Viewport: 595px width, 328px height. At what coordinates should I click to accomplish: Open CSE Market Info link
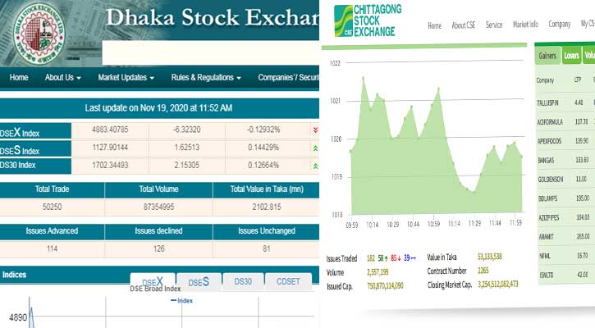(525, 25)
